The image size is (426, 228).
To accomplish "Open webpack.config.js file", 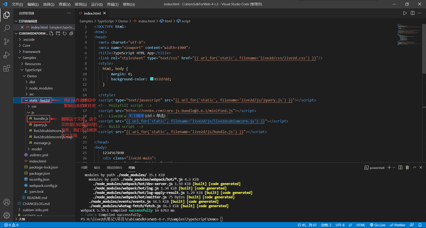I will click(x=43, y=186).
